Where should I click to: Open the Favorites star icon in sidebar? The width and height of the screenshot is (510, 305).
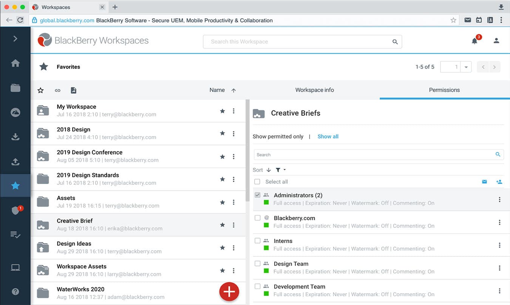[15, 186]
